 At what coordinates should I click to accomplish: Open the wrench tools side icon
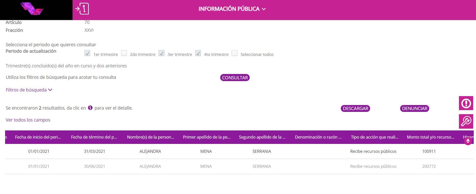tap(466, 121)
